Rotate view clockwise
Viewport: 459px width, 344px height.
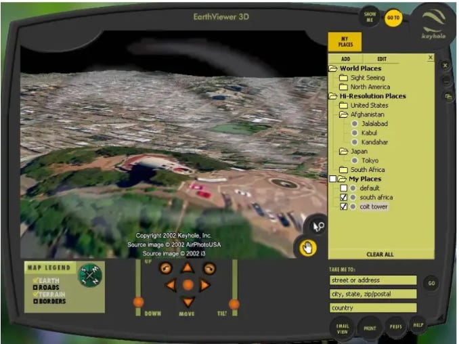209,268
